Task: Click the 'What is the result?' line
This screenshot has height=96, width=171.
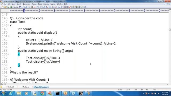Action: (24, 72)
